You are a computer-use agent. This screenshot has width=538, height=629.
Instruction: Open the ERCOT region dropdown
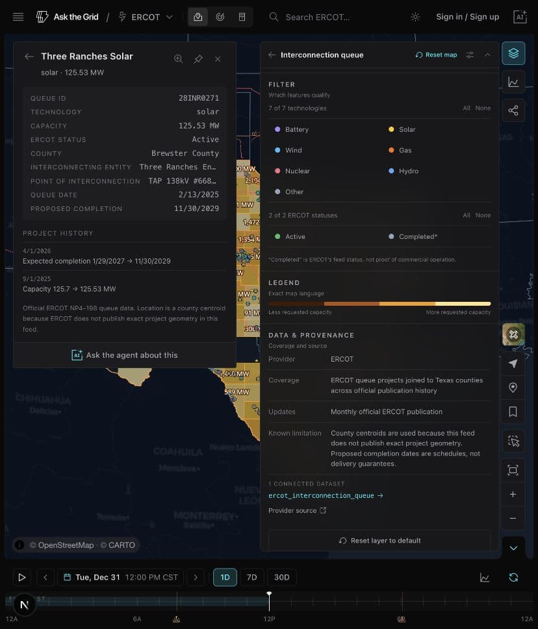point(146,17)
